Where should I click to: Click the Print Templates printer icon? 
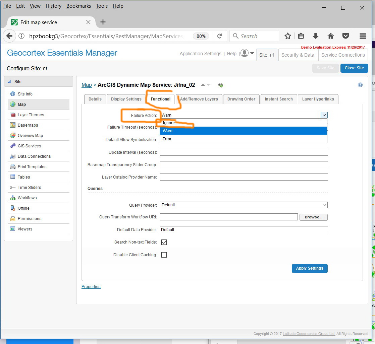[13, 167]
